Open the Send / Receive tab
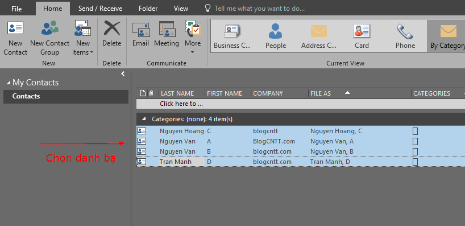465x226 pixels. (x=100, y=9)
